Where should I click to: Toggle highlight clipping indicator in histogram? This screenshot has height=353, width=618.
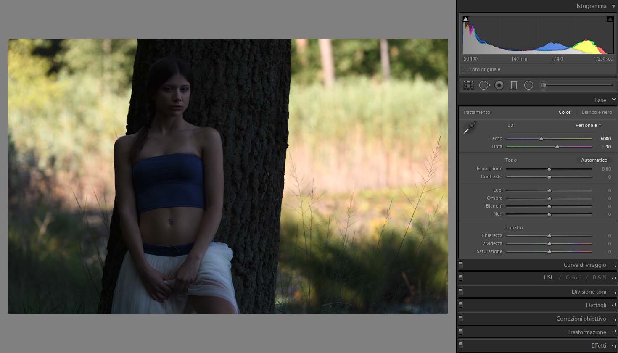tap(610, 19)
